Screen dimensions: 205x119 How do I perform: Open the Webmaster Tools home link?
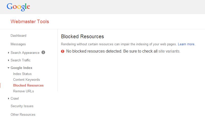pos(30,21)
